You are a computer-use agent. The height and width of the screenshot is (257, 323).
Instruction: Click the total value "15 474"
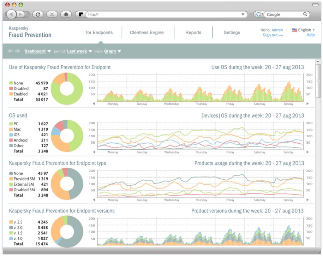click(x=42, y=244)
